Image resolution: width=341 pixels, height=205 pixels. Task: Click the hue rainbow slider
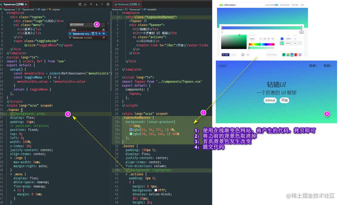[262, 44]
